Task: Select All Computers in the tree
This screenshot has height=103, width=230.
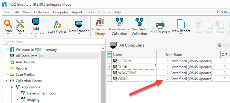Action: 26,56
